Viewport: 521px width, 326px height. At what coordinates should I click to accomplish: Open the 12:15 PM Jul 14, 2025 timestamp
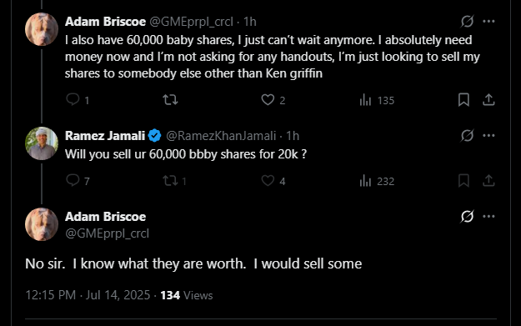(x=88, y=295)
